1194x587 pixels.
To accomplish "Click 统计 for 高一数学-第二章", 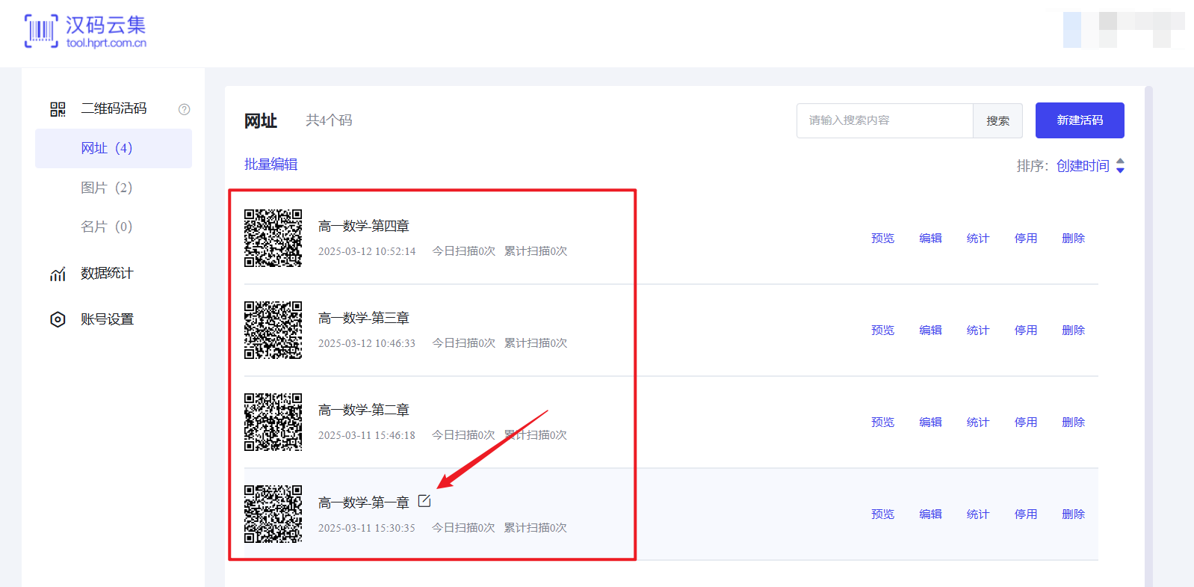I will [x=978, y=422].
